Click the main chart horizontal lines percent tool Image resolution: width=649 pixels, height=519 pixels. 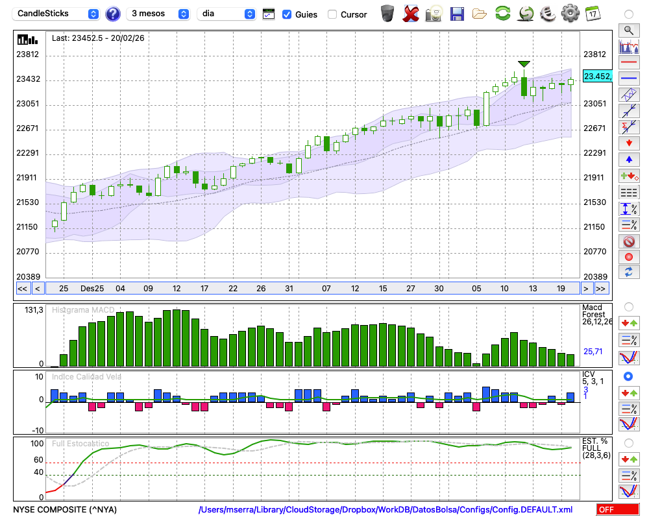[x=629, y=224]
